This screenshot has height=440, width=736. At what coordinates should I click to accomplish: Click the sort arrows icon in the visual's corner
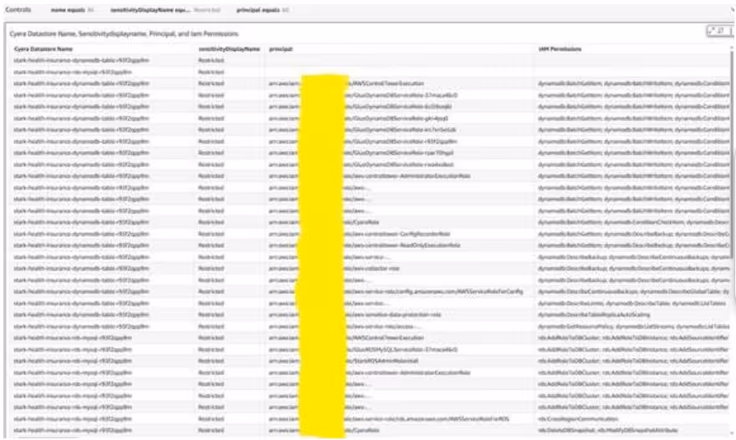(720, 31)
